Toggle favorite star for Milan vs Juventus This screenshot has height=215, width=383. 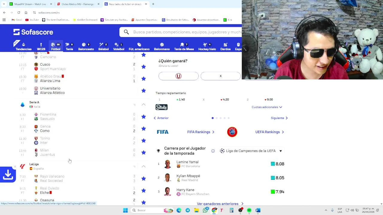point(144,152)
